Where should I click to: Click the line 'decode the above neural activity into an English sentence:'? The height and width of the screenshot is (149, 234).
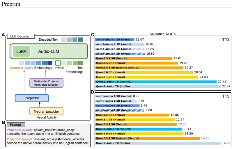47,143
